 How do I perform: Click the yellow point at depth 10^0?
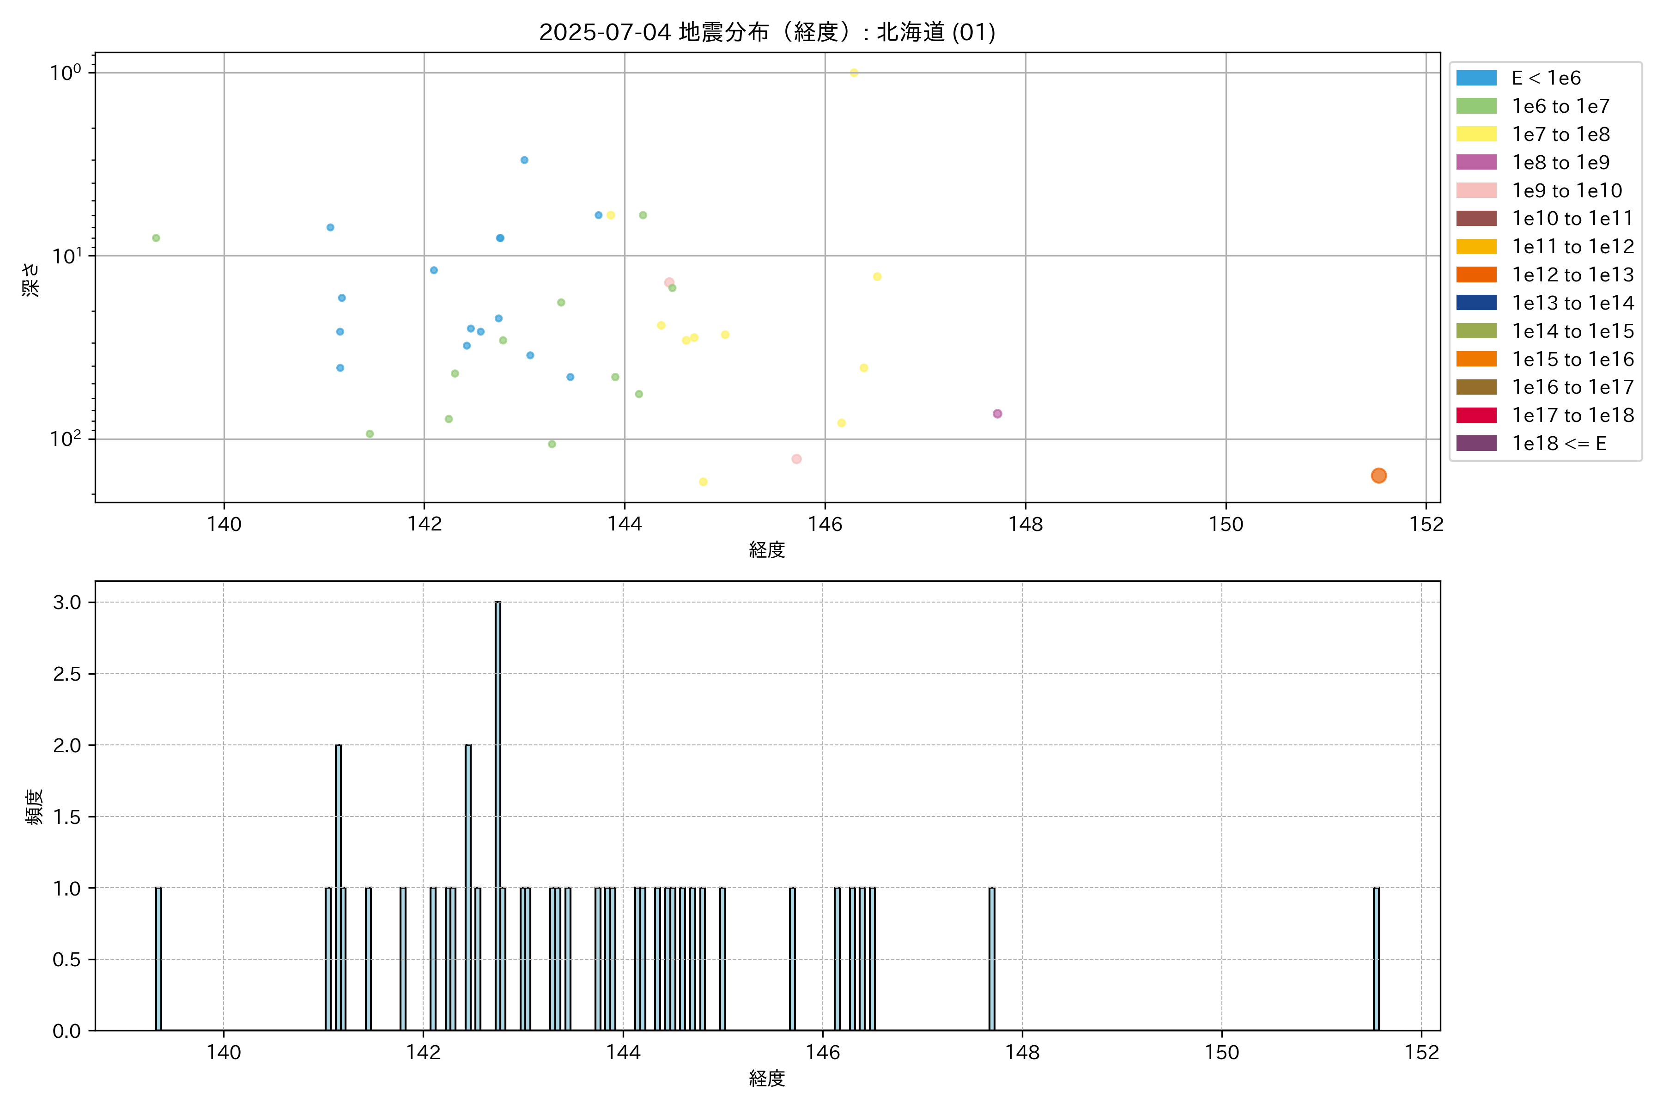point(853,73)
